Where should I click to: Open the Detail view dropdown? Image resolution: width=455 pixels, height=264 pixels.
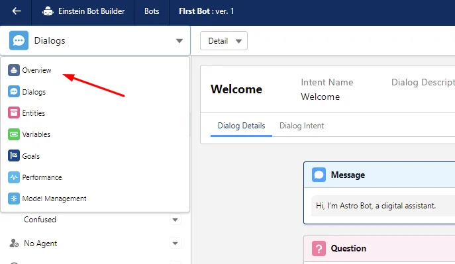(x=224, y=41)
